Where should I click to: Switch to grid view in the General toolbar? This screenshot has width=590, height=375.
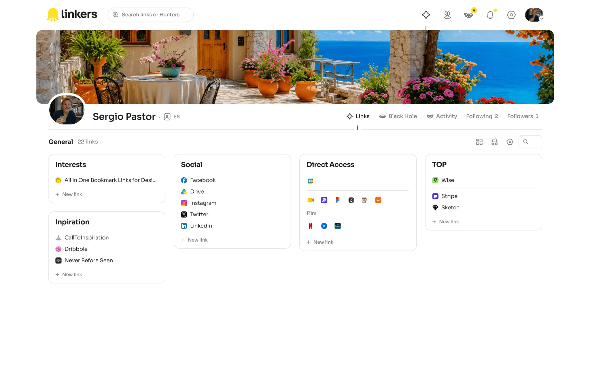pyautogui.click(x=479, y=142)
